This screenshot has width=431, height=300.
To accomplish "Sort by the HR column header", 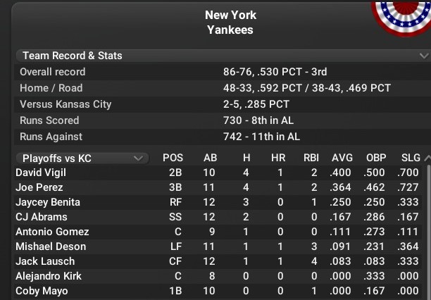I will [x=278, y=158].
